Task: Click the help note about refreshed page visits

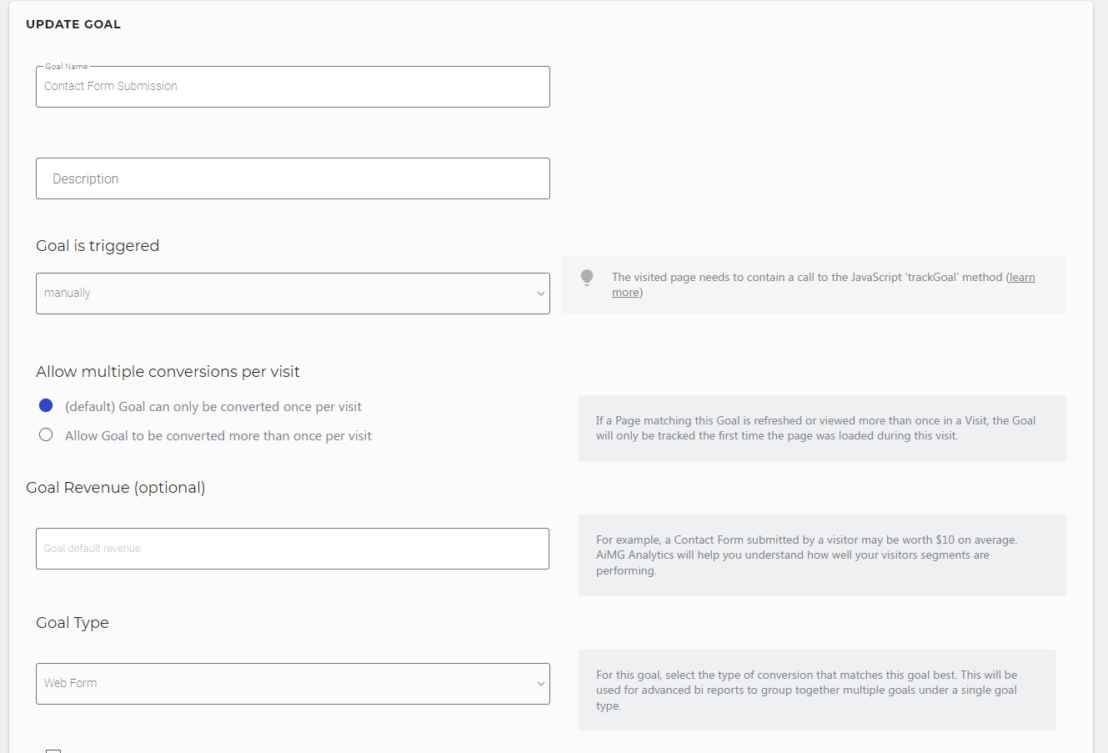Action: pos(821,428)
